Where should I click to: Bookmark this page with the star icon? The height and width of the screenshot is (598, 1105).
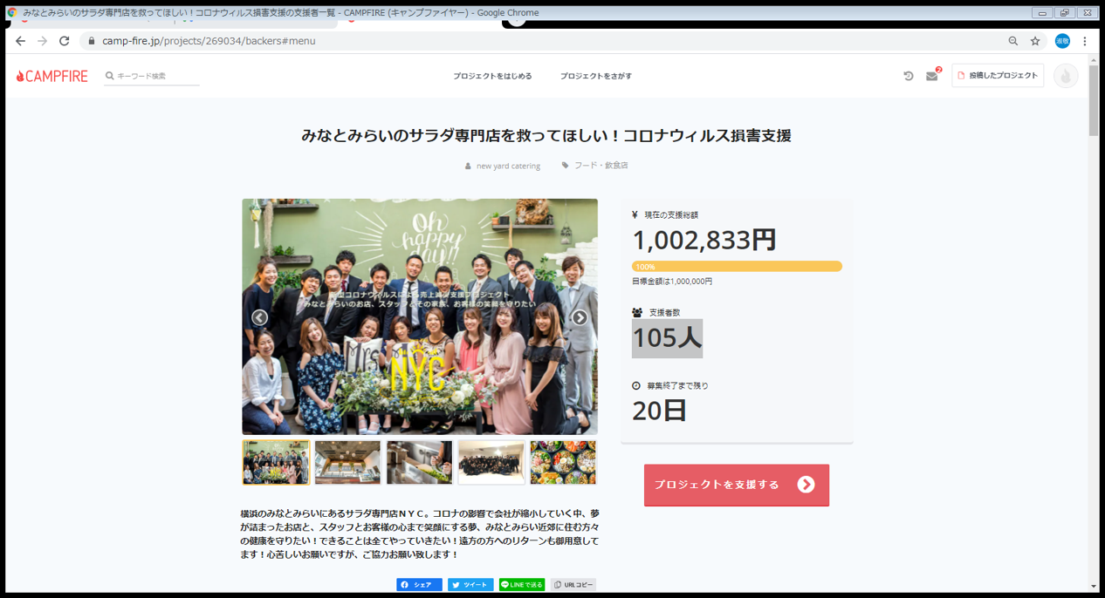[1035, 41]
